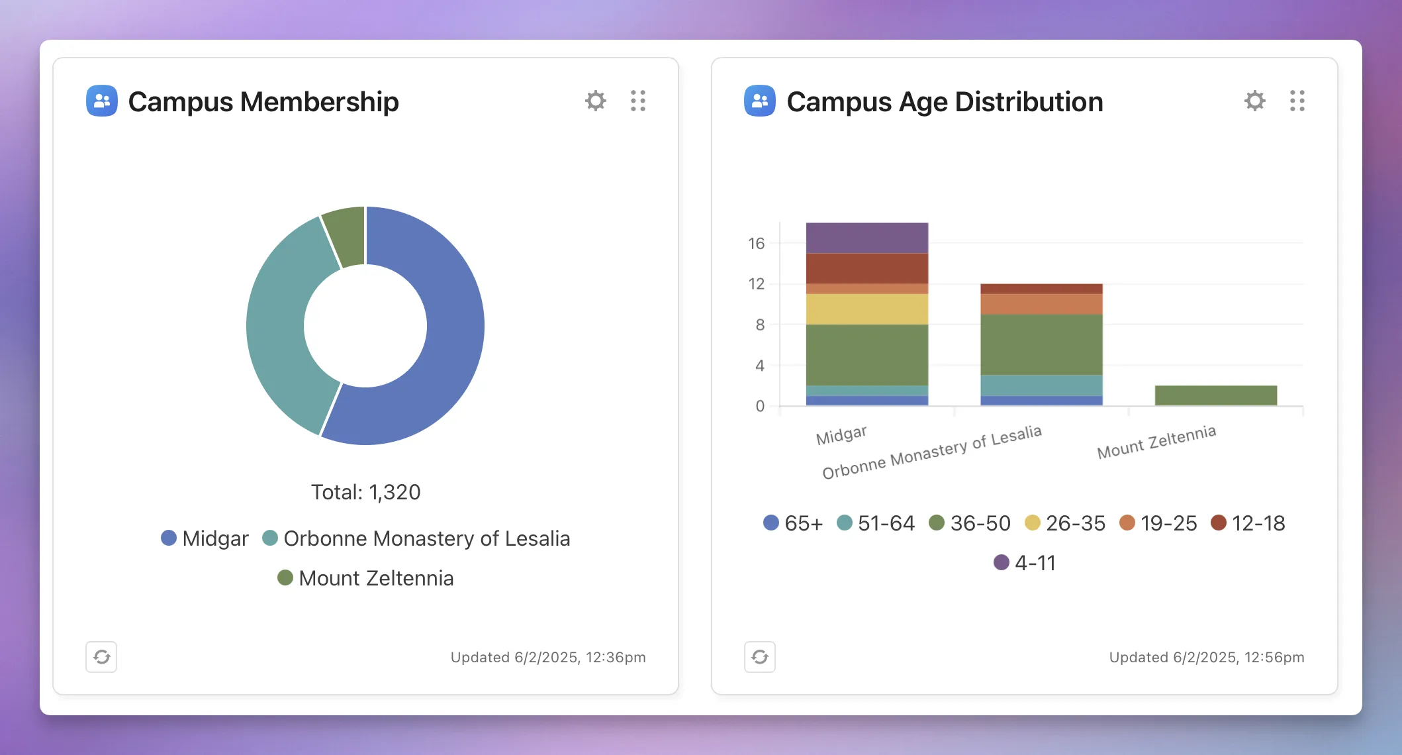Click Campus Age Distribution drag handle dots
Viewport: 1402px width, 755px height.
[x=1297, y=101]
